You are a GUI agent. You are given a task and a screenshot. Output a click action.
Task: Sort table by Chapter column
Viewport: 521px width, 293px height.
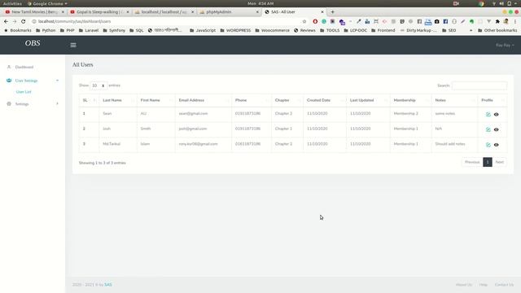[x=287, y=100]
